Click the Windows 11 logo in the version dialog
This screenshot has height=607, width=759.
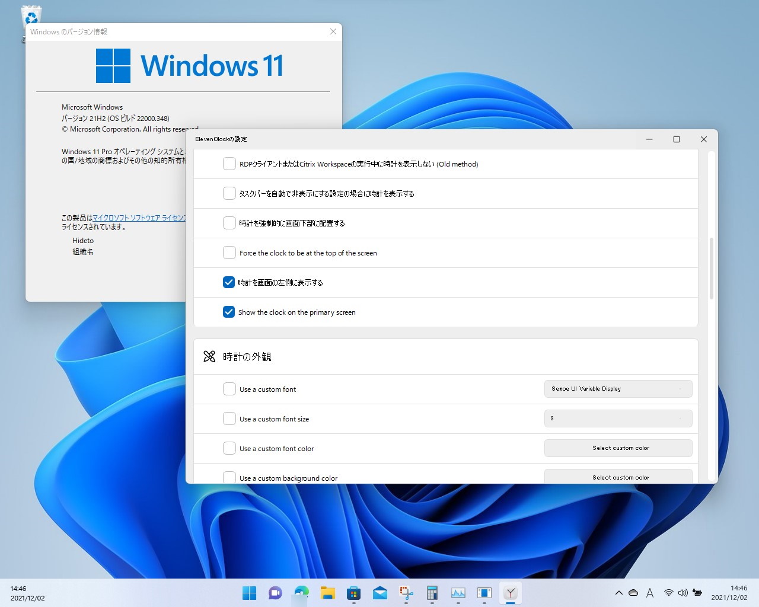(x=189, y=65)
